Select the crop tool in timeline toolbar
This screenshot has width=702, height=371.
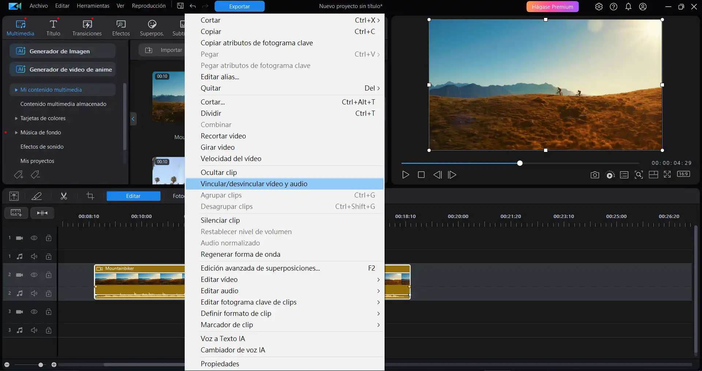click(x=90, y=196)
